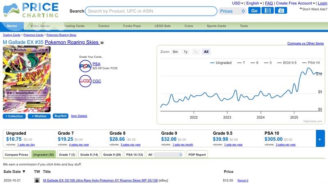The width and height of the screenshot is (328, 183).
Task: Click the PriceCharting logo
Action: pos(31,10)
